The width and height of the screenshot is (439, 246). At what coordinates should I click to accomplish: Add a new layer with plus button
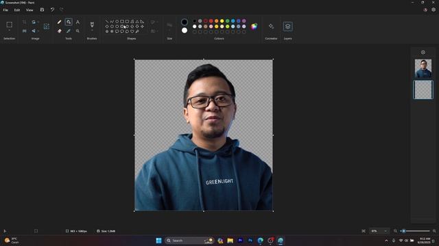(423, 53)
